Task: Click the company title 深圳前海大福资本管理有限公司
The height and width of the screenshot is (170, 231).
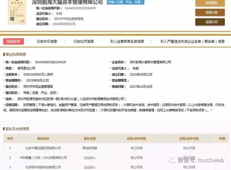Action: click(67, 2)
